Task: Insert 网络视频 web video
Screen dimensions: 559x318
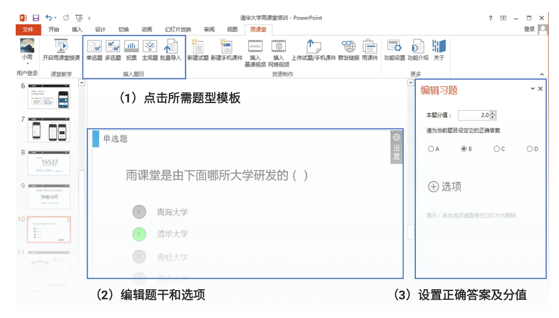Action: [279, 54]
